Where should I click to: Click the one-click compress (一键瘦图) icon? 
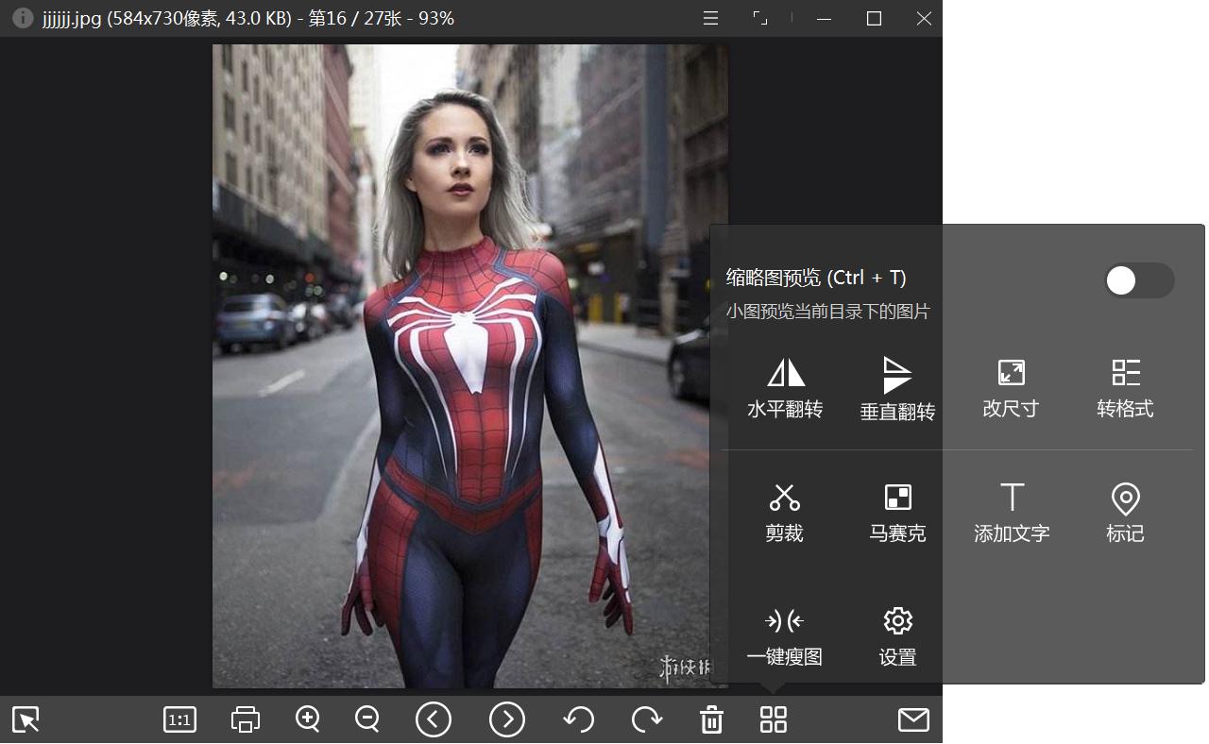click(x=784, y=621)
